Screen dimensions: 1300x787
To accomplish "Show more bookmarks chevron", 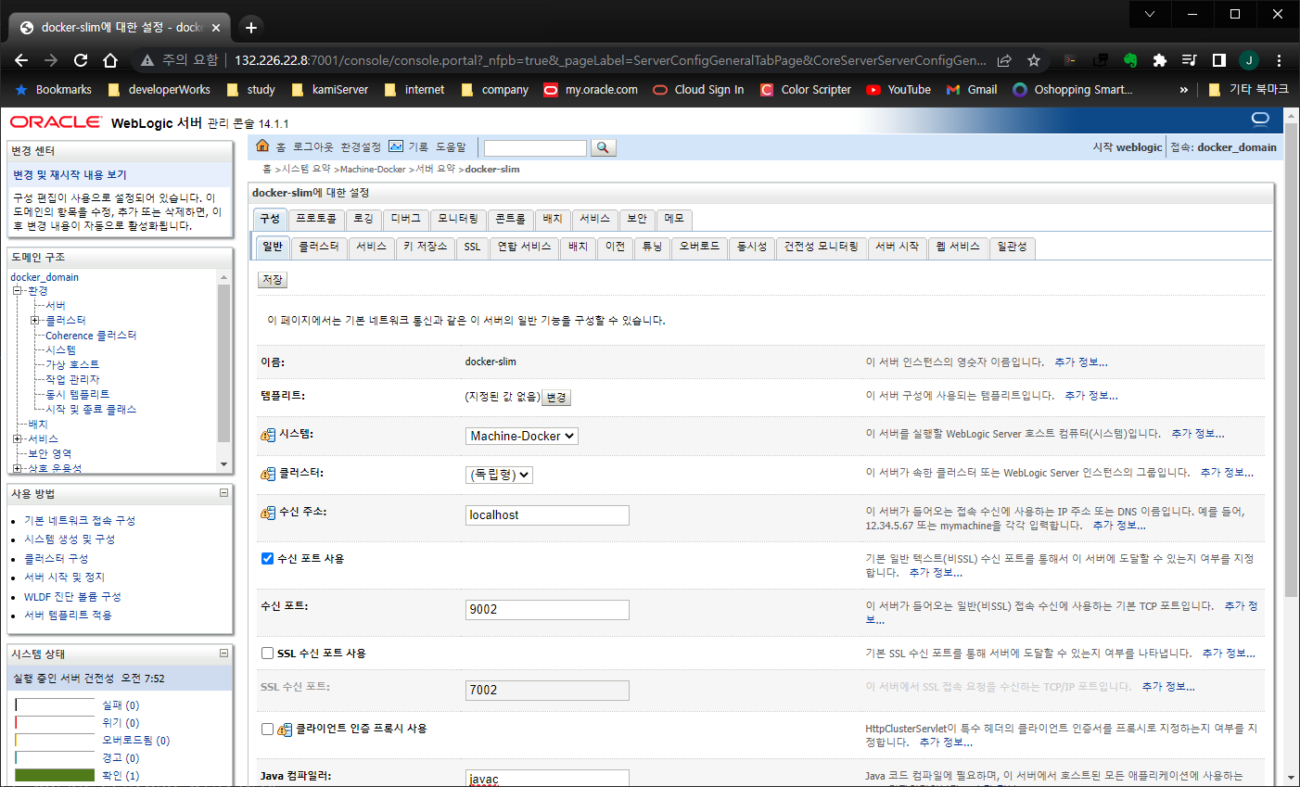I will pos(1184,90).
